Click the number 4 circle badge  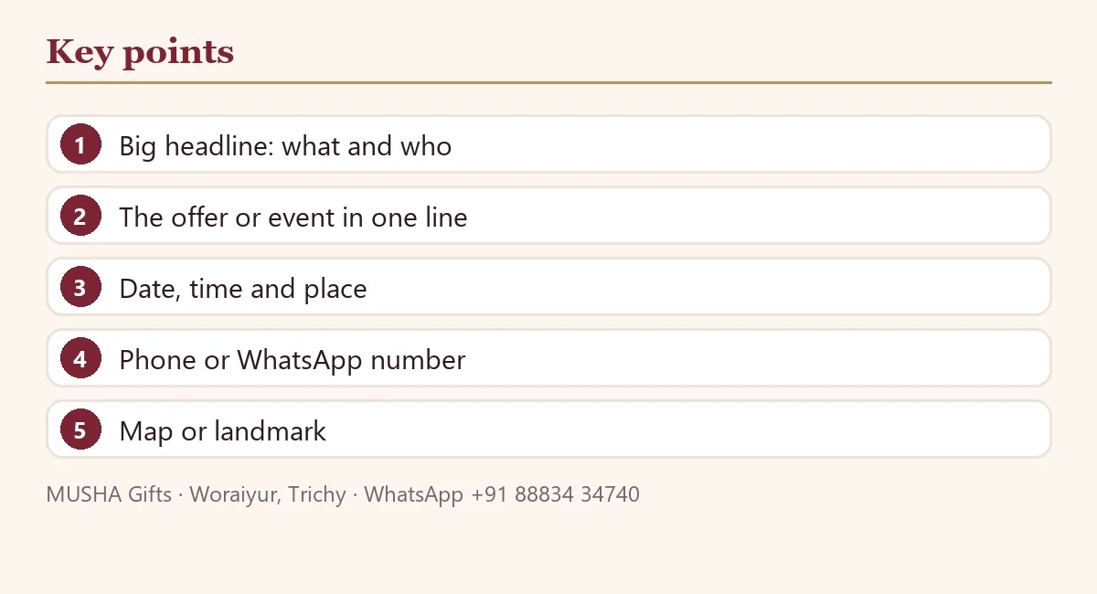click(x=80, y=358)
